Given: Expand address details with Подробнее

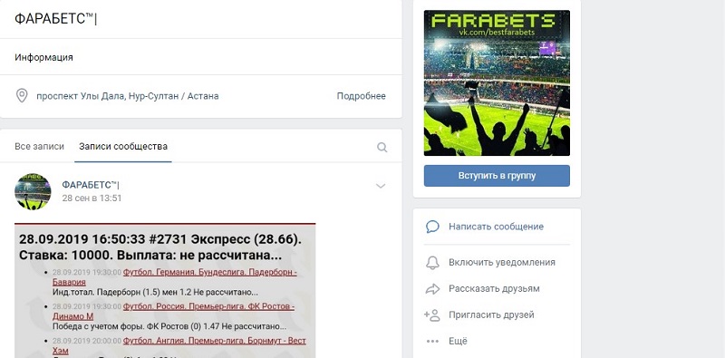Looking at the screenshot, I should (x=361, y=96).
